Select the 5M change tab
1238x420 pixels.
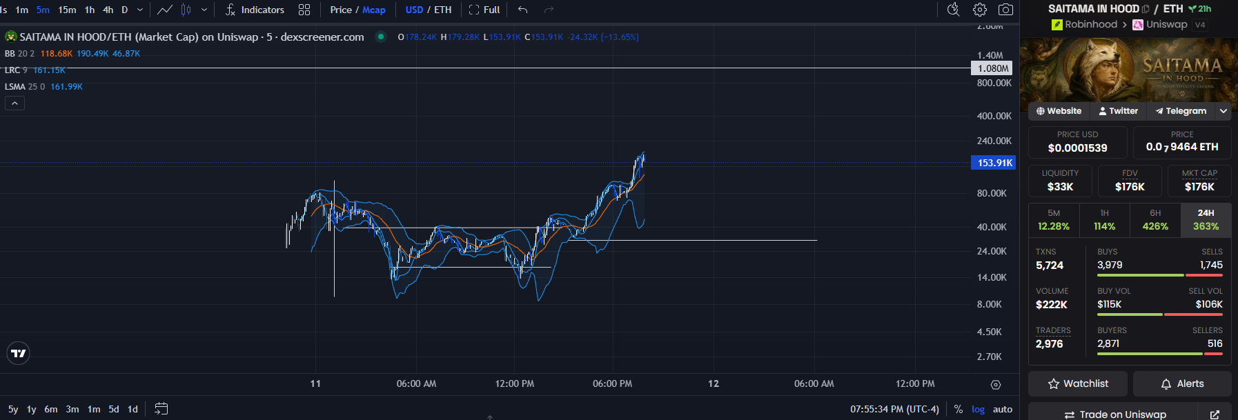click(x=1054, y=220)
